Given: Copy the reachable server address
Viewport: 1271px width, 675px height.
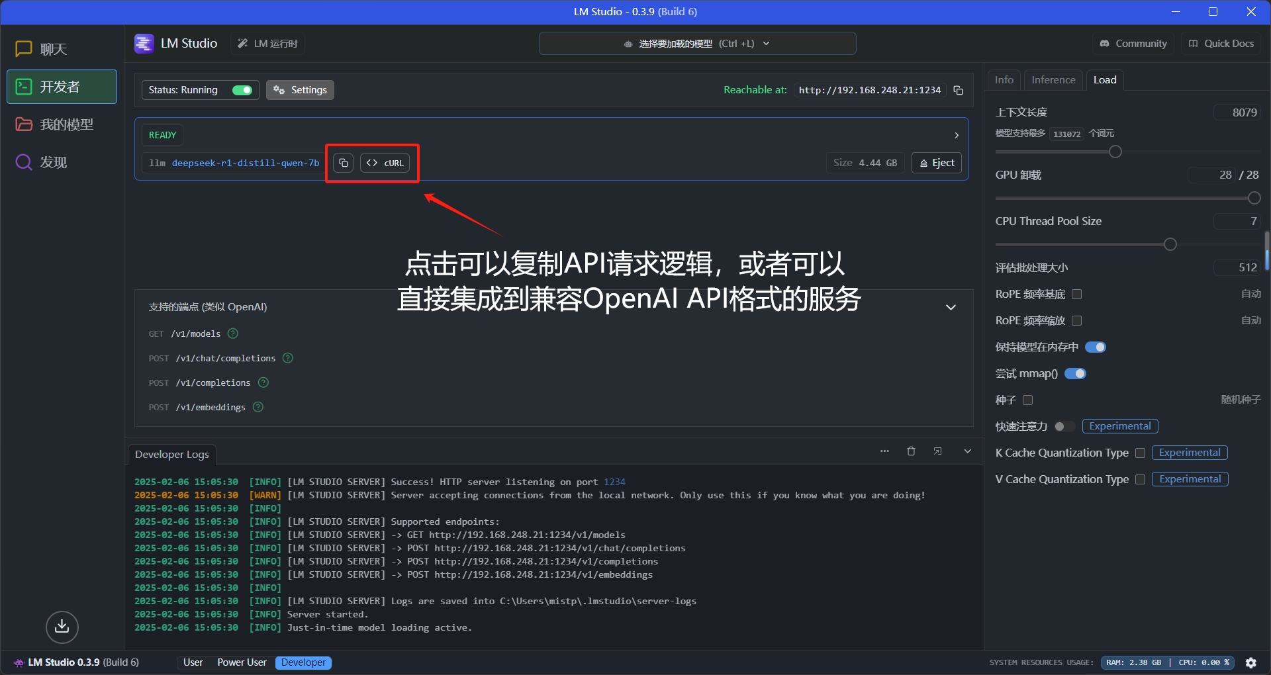Looking at the screenshot, I should (x=958, y=90).
